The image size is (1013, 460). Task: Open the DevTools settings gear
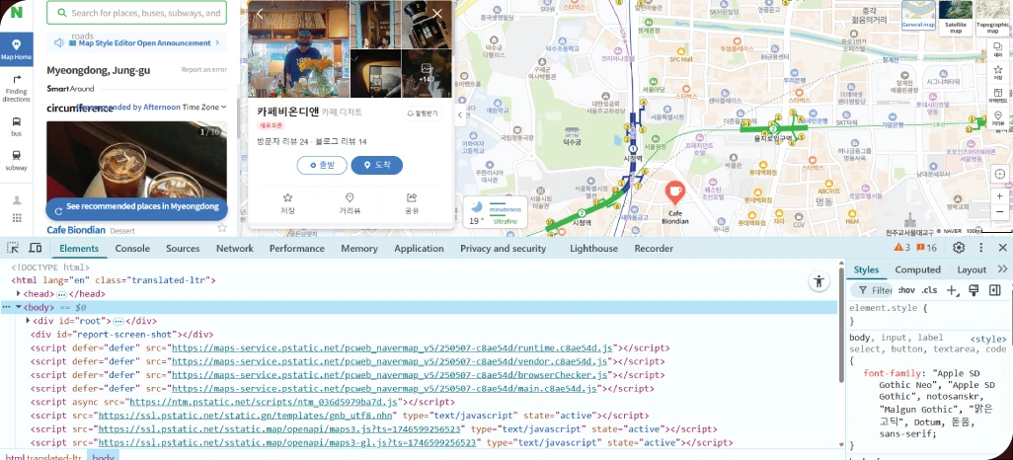pyautogui.click(x=959, y=248)
